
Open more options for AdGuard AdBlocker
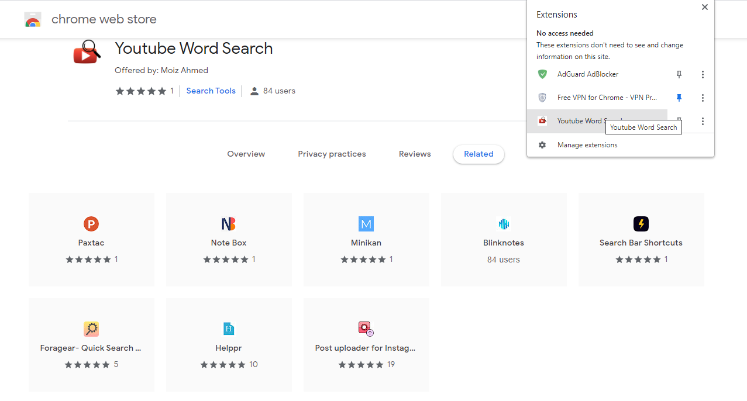[703, 74]
